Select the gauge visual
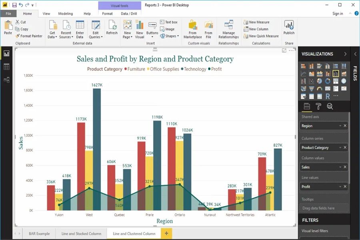360x240 pixels. pyautogui.click(x=319, y=89)
